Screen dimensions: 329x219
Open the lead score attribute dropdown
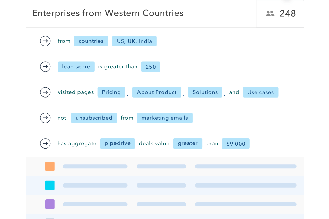coord(76,67)
